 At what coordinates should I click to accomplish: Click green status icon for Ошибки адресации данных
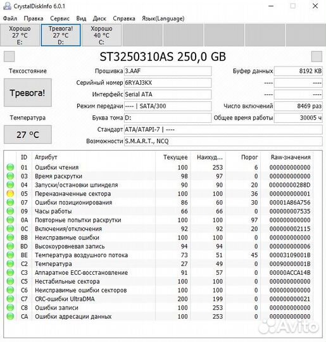(10, 316)
